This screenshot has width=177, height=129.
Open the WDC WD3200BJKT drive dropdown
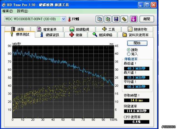pyautogui.click(x=63, y=19)
